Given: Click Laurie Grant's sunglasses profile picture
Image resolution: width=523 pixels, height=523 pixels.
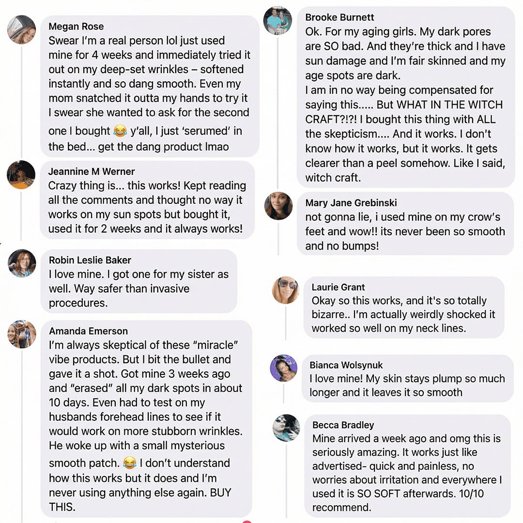Looking at the screenshot, I should point(285,290).
